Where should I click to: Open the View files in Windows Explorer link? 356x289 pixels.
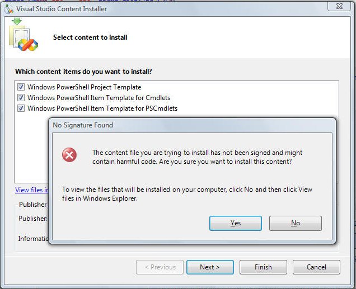[x=32, y=190]
